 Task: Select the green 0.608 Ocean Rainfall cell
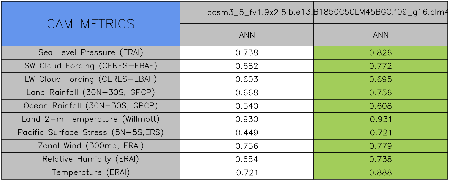click(x=381, y=106)
